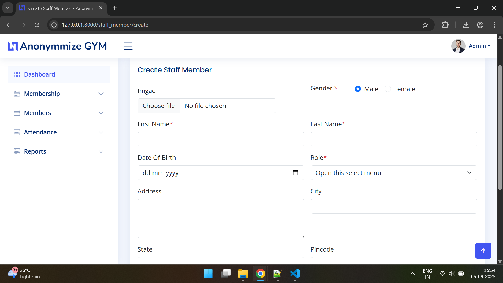Open the weather widget showing 26°C
Image resolution: width=503 pixels, height=283 pixels.
(24, 274)
